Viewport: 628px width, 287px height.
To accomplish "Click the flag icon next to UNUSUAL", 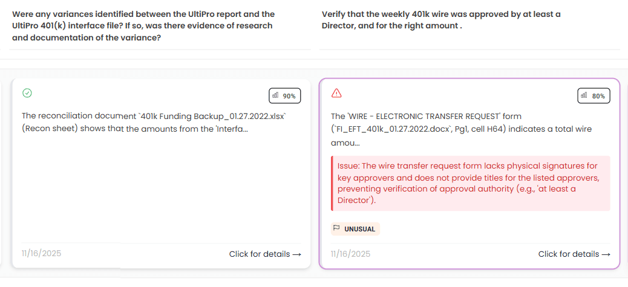I will 337,228.
